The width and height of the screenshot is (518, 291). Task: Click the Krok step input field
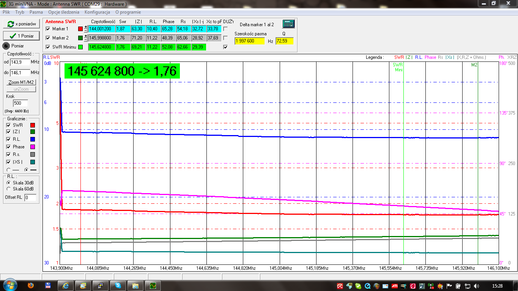[20, 103]
